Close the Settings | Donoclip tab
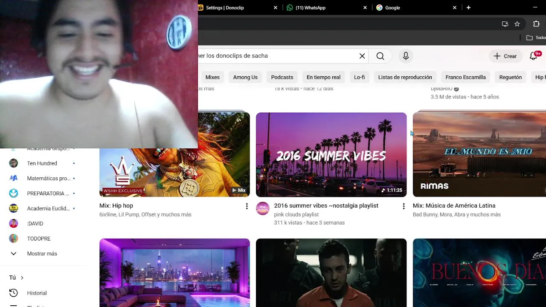Image resolution: width=546 pixels, height=307 pixels. click(275, 8)
